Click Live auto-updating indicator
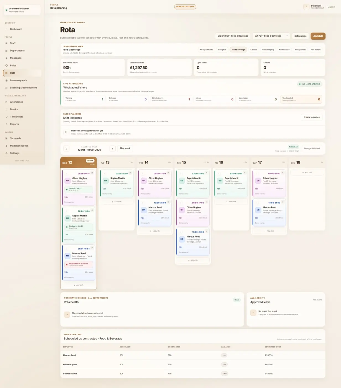This screenshot has width=341, height=388. [310, 84]
